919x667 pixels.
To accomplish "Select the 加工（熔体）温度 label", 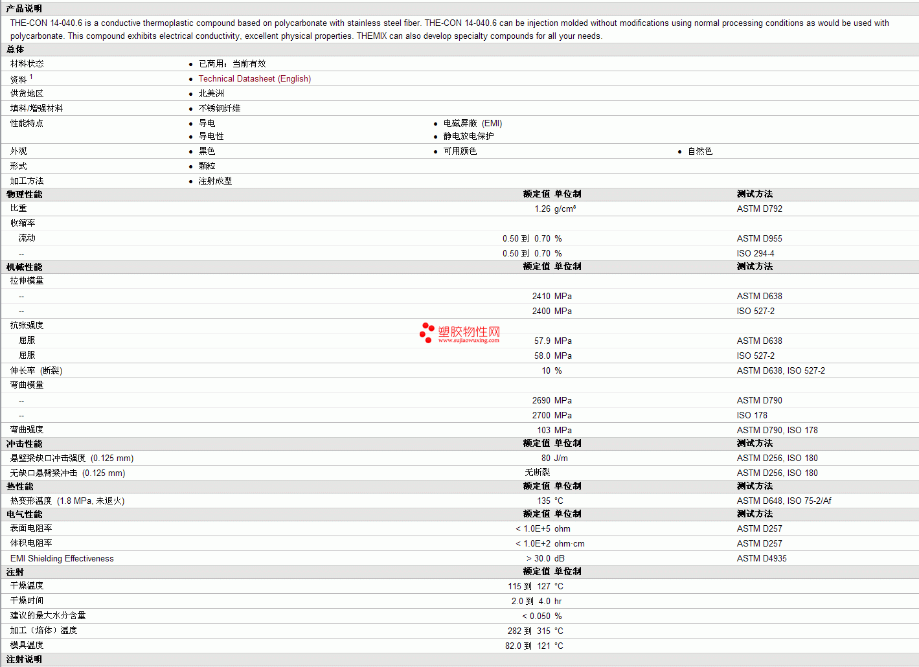I will (43, 630).
